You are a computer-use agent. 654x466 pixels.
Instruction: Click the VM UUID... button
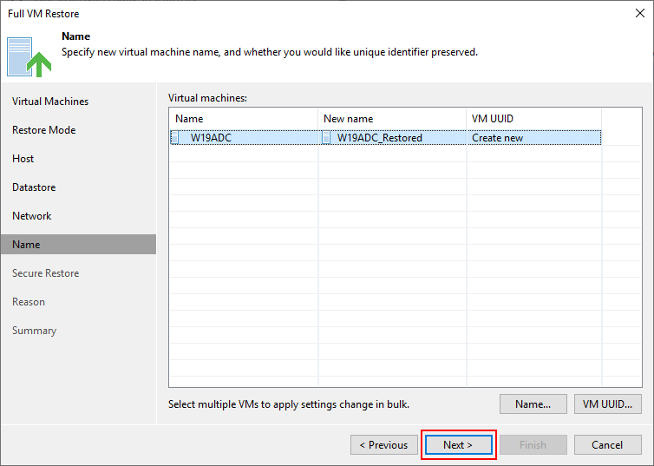point(608,404)
